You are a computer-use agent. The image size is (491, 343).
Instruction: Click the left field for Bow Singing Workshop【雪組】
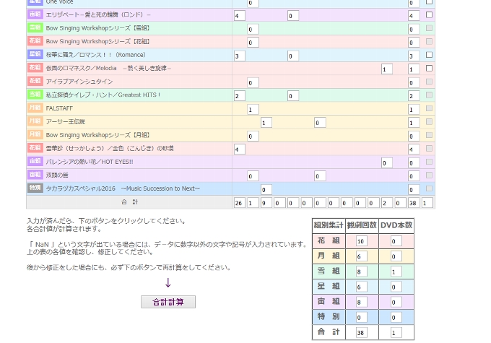point(253,29)
